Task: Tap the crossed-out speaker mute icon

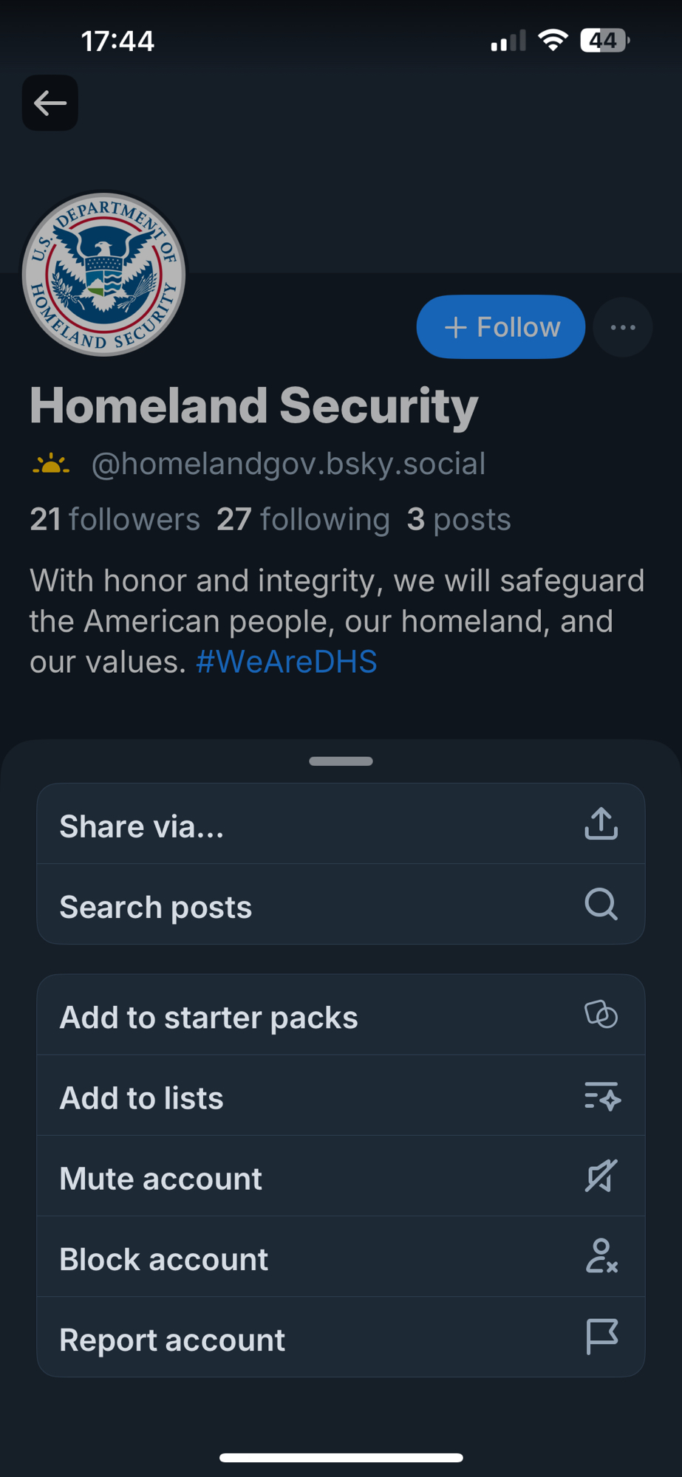Action: coord(601,1176)
